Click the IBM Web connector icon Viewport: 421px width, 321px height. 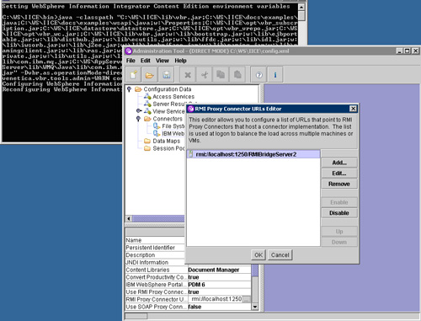[157, 134]
